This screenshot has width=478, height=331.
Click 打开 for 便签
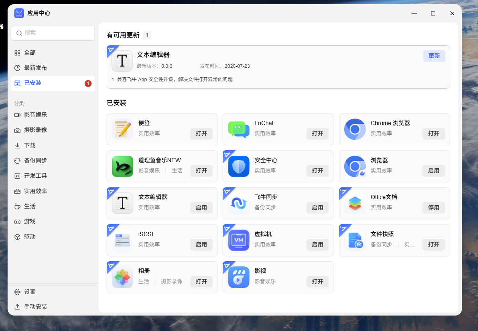point(201,134)
